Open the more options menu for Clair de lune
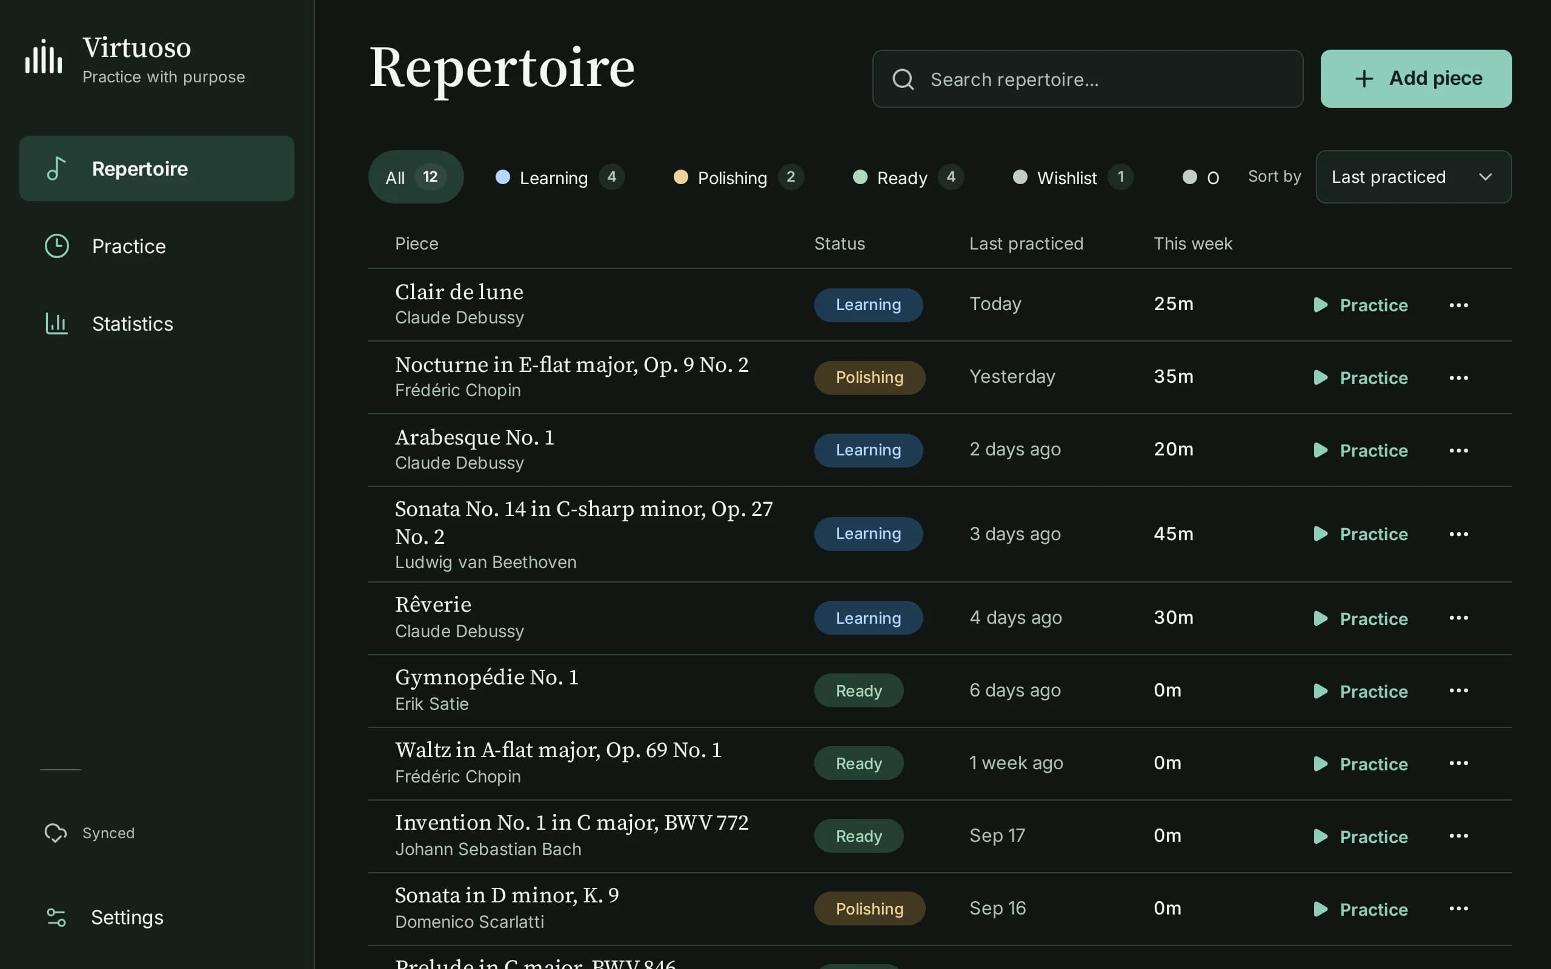Screen dimensions: 1551x969 coord(1459,305)
